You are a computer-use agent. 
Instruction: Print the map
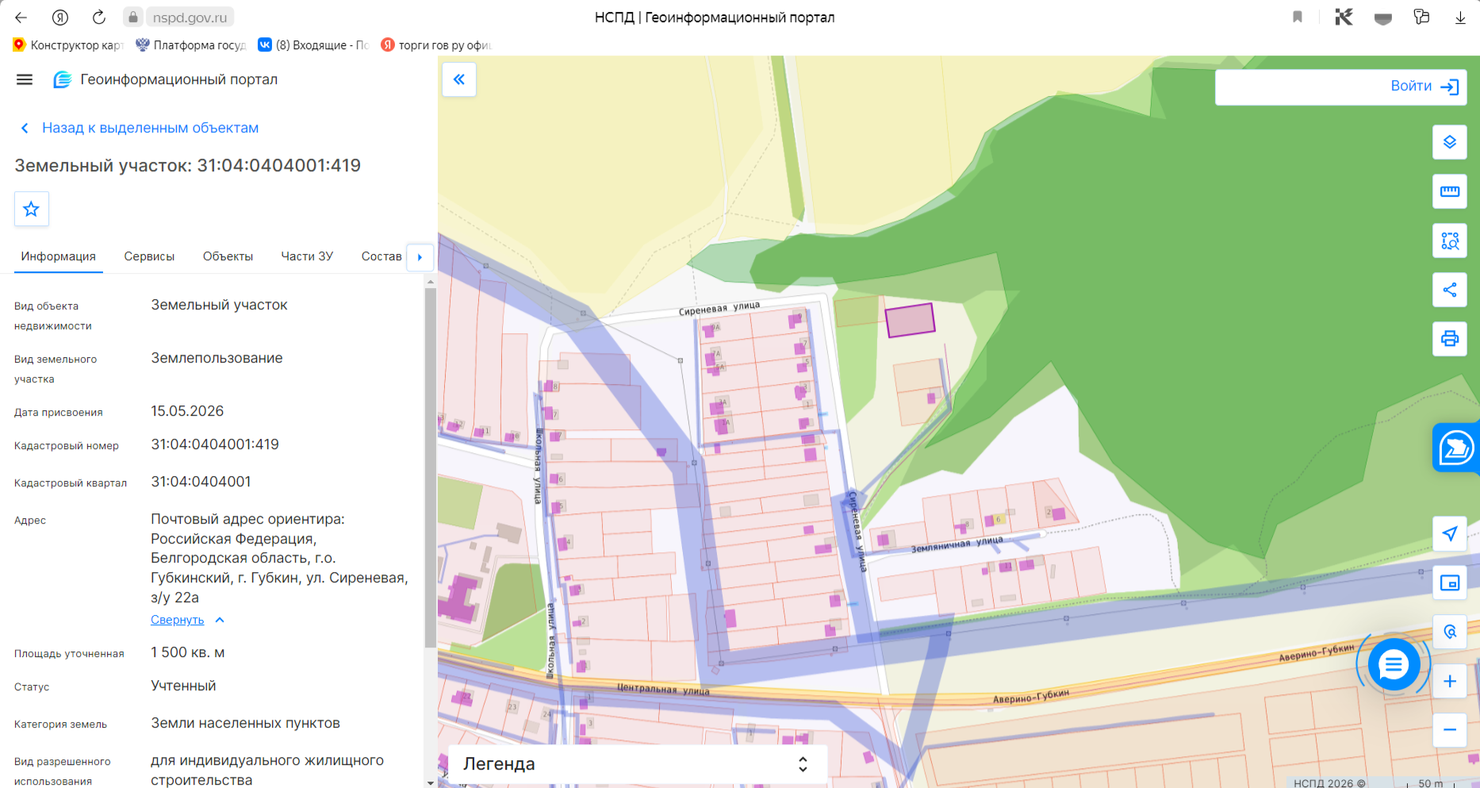click(x=1450, y=339)
